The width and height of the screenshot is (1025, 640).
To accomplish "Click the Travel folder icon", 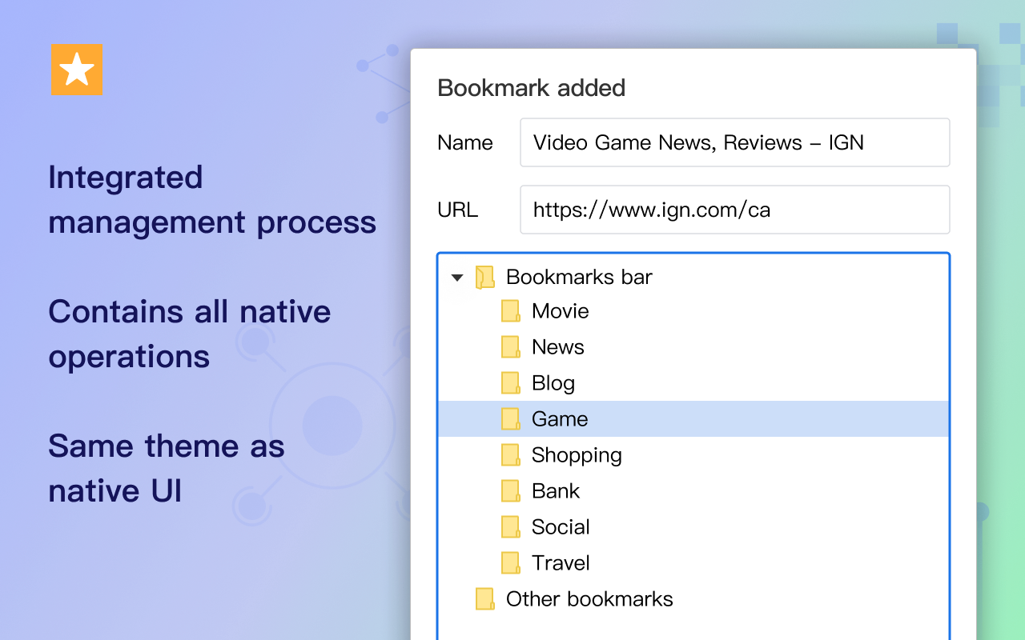I will click(511, 563).
